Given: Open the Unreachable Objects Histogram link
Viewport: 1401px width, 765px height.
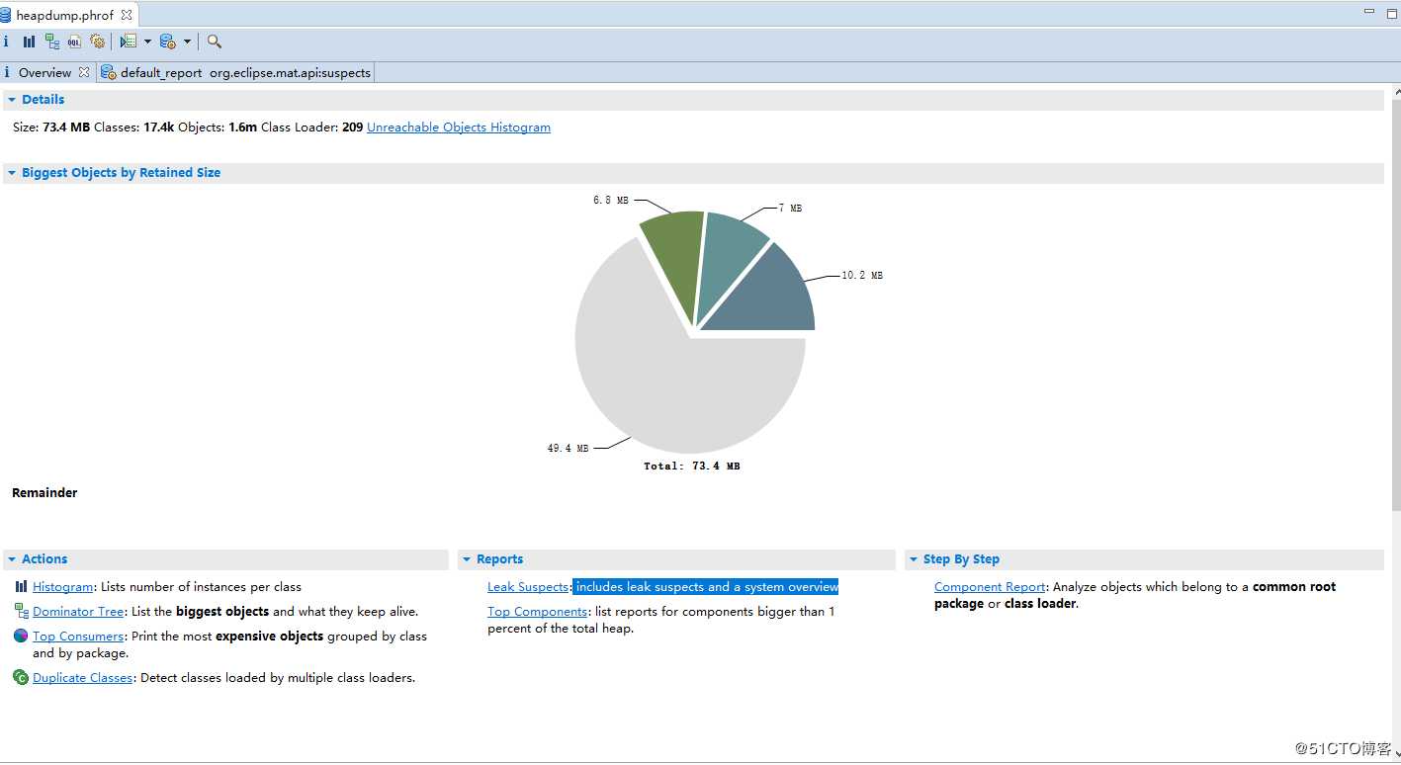Looking at the screenshot, I should (459, 127).
